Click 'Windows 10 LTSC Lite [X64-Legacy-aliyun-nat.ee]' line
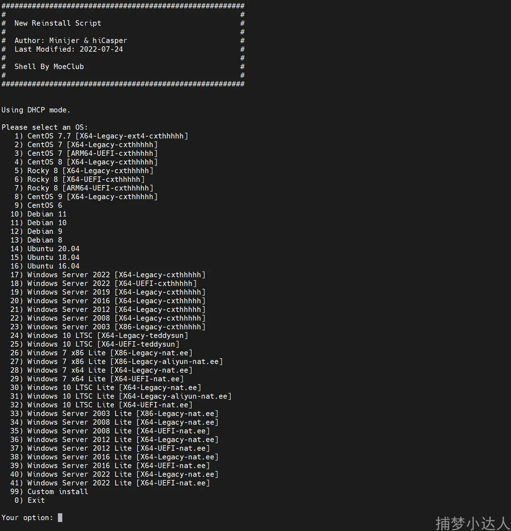The height and width of the screenshot is (531, 511). [129, 396]
